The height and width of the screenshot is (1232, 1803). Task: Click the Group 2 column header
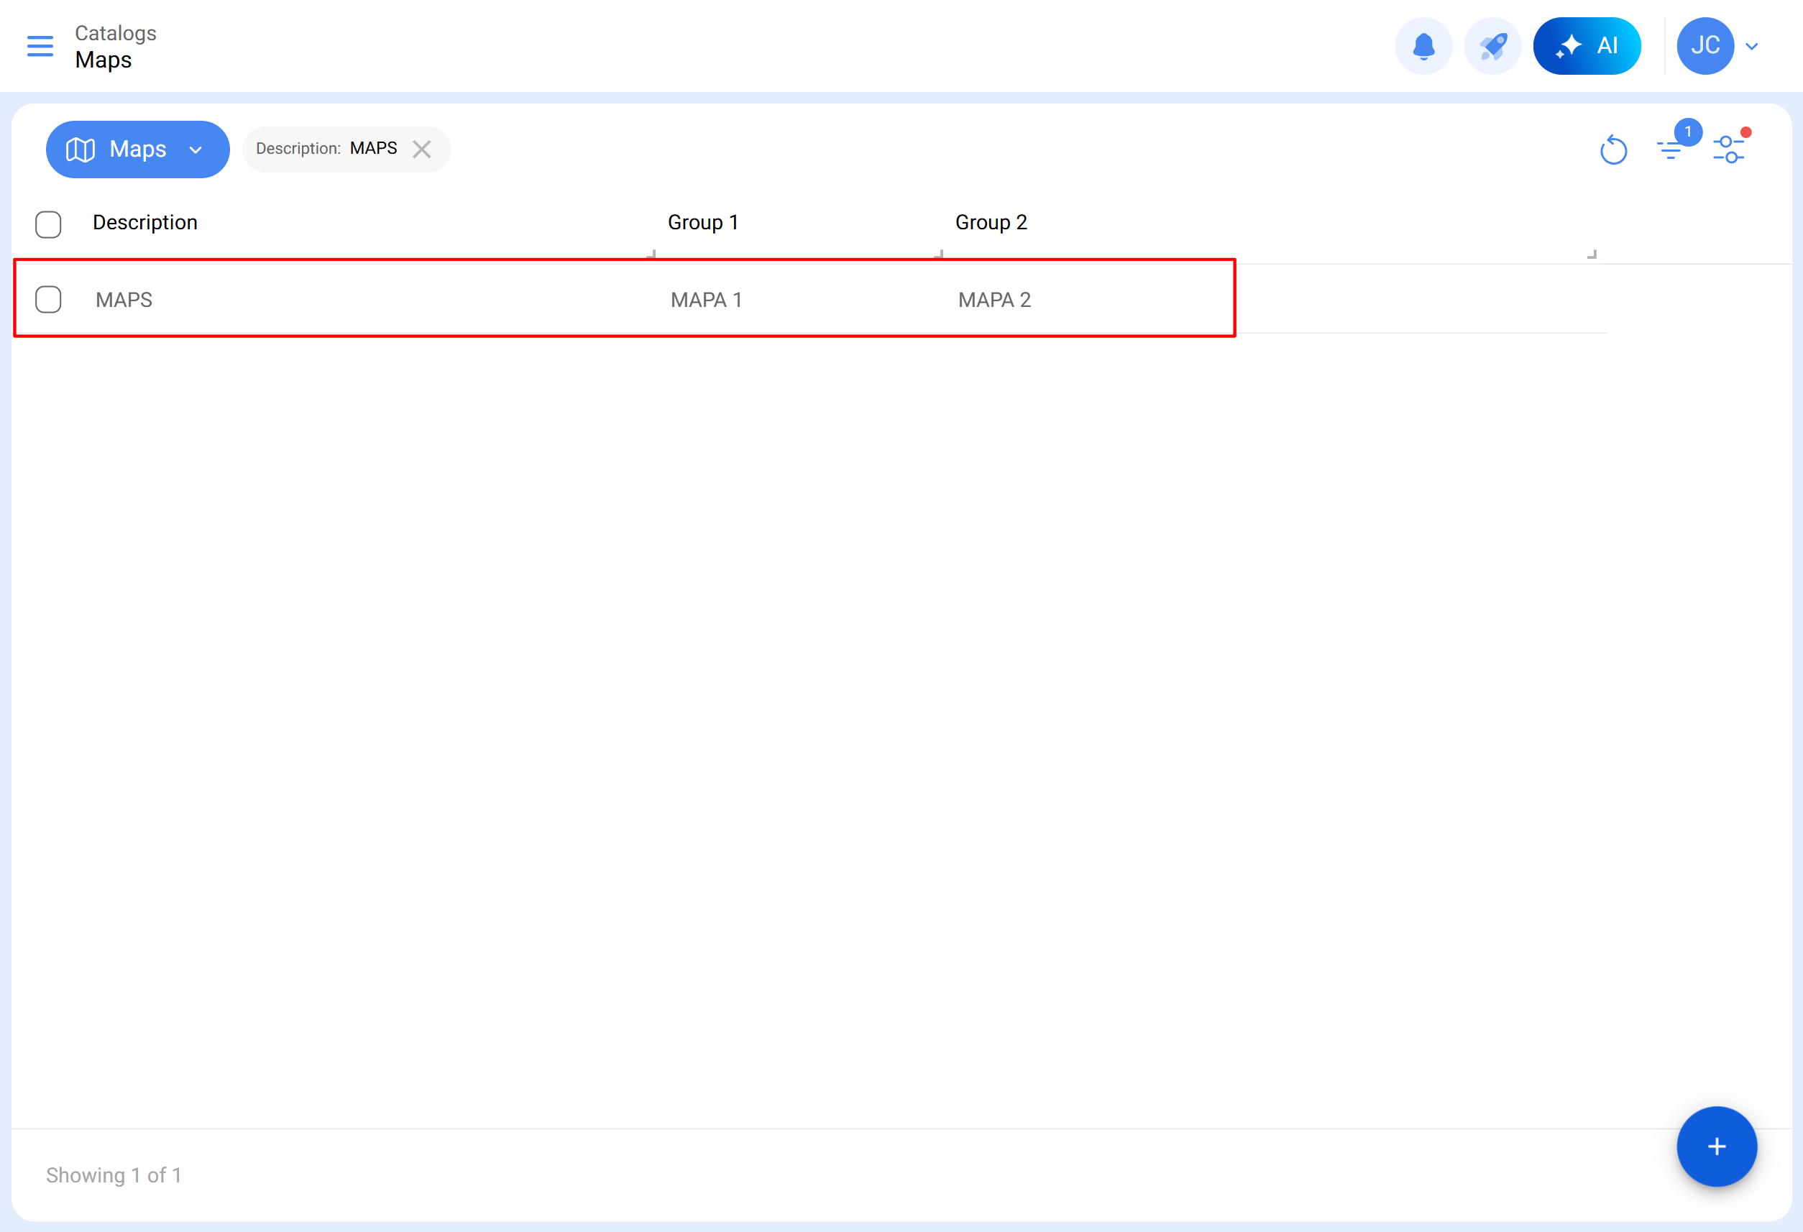(991, 223)
